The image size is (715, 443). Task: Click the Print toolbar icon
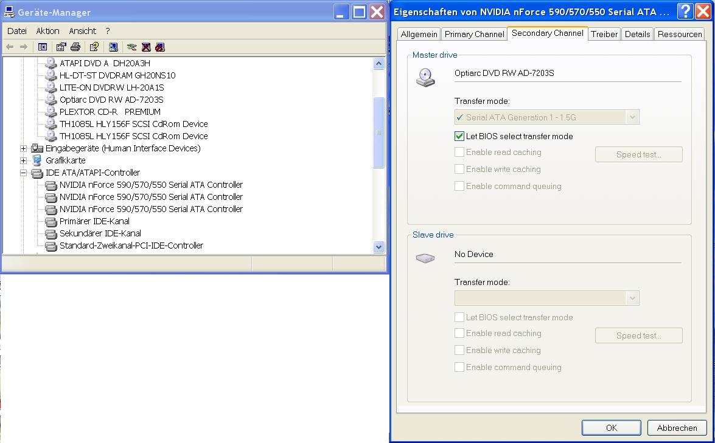75,47
